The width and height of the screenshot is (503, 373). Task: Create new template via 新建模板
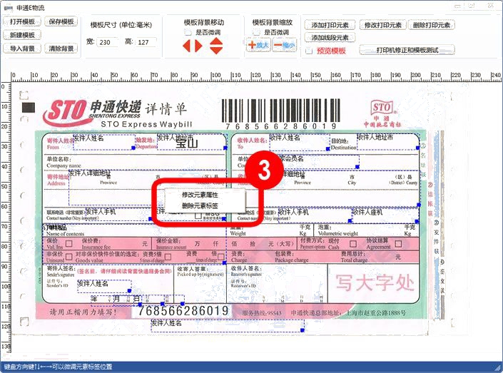(22, 35)
